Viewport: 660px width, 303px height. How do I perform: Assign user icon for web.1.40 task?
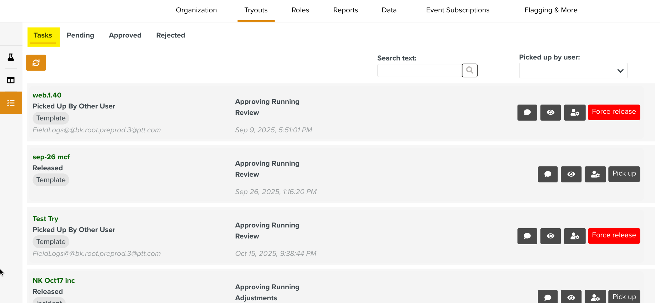(574, 112)
